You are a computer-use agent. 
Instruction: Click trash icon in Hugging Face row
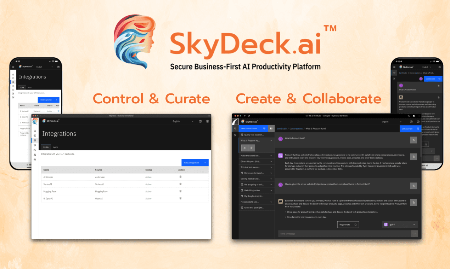(180, 191)
